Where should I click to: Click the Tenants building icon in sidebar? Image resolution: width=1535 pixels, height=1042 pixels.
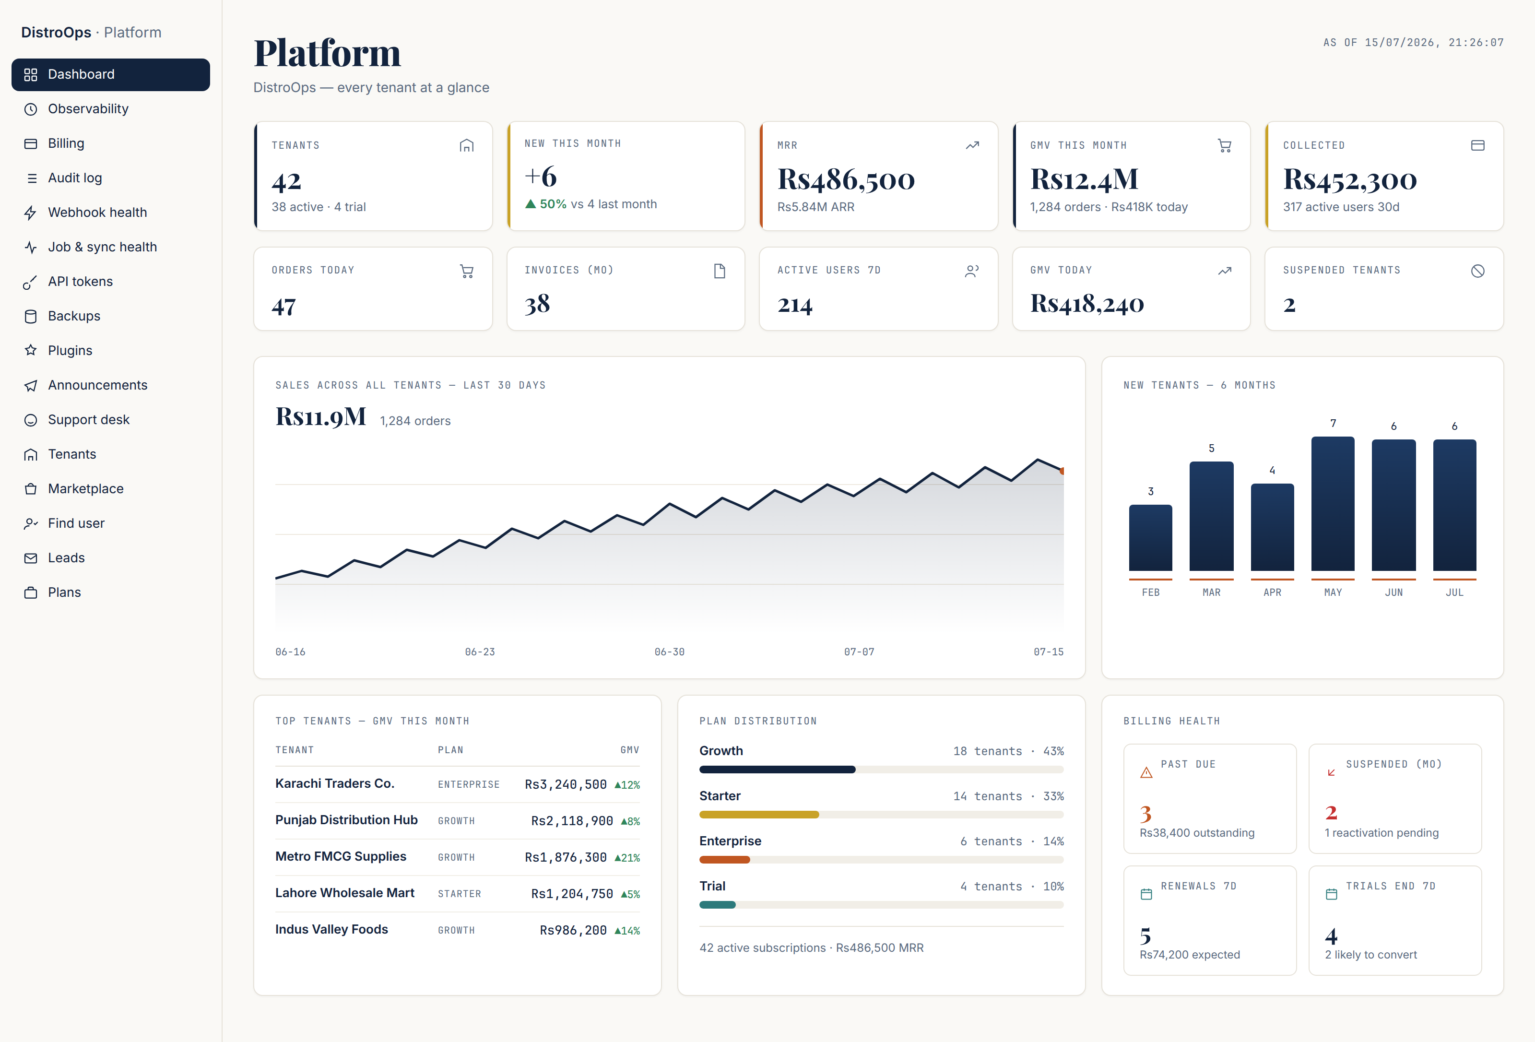(30, 455)
